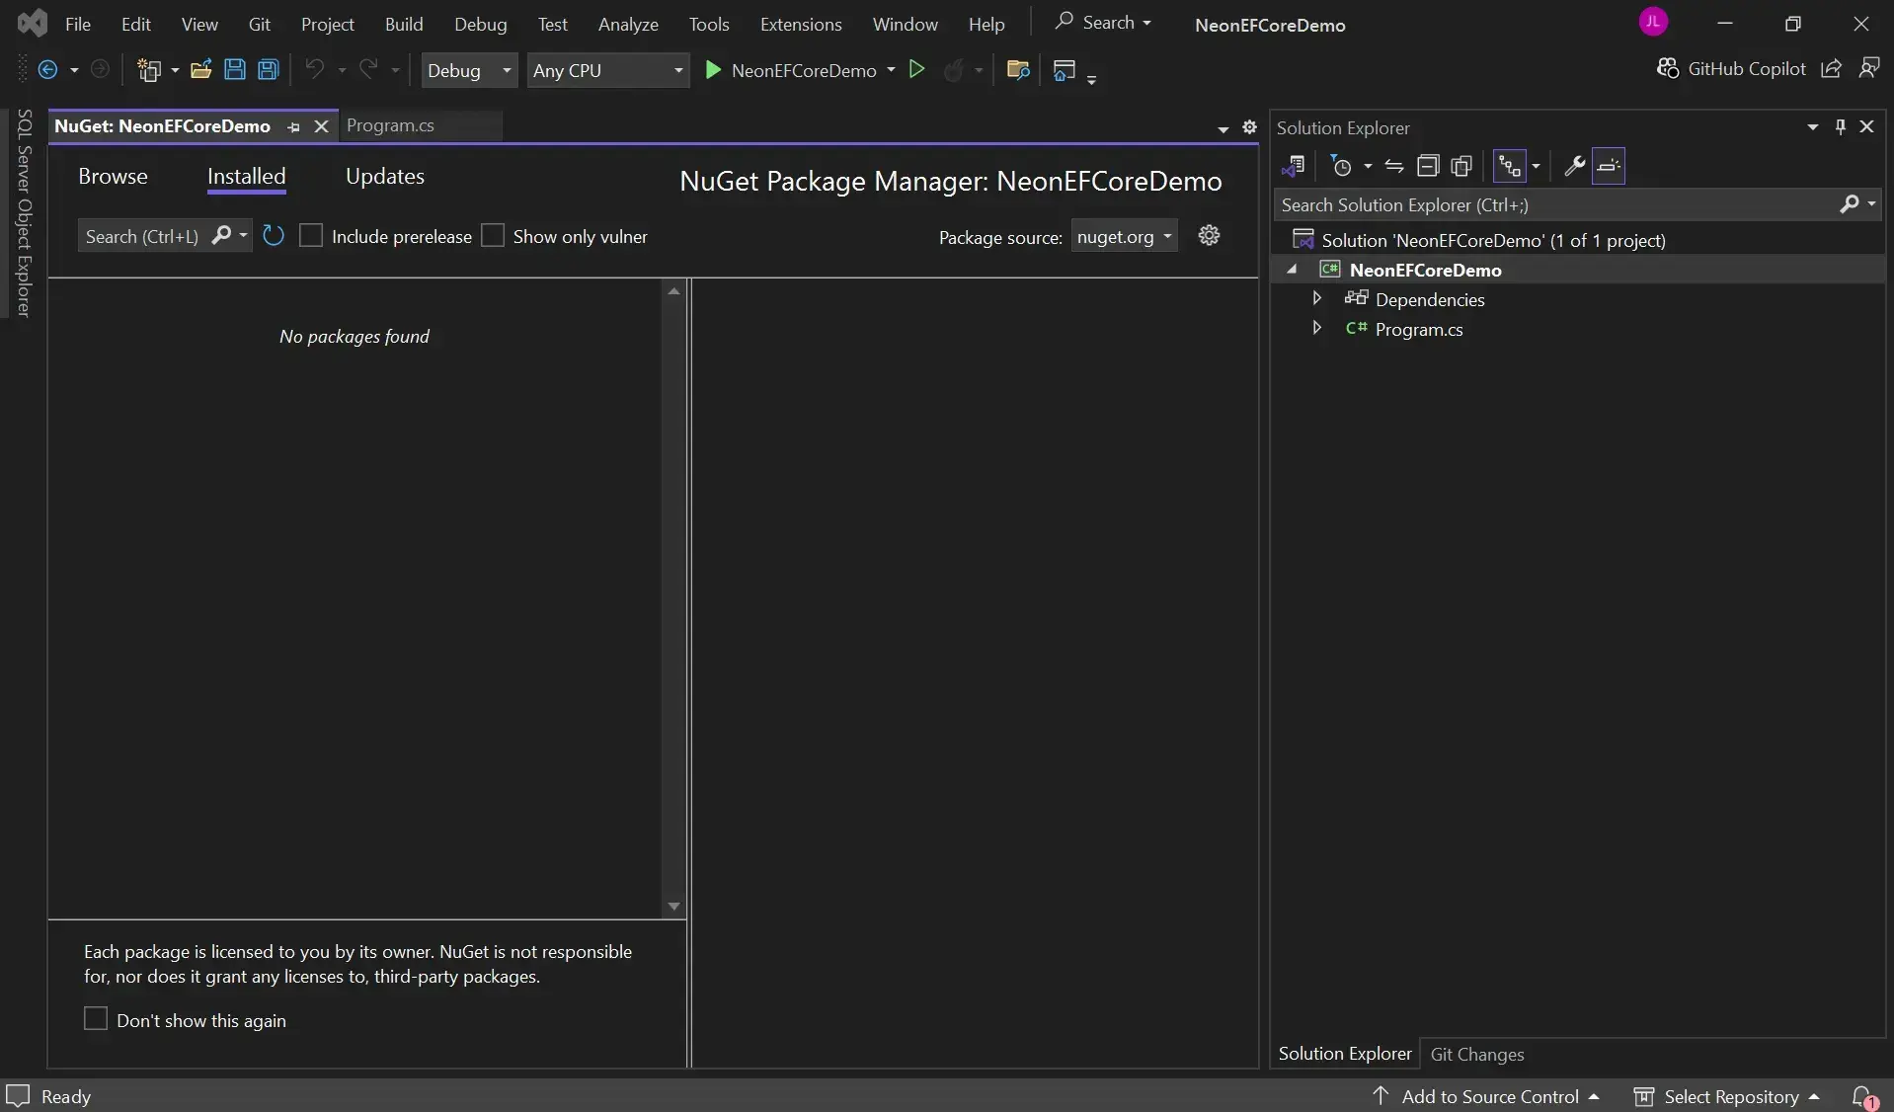Click the GitHub Copilot icon
Screen dimensions: 1894x1112
[x=1668, y=68]
